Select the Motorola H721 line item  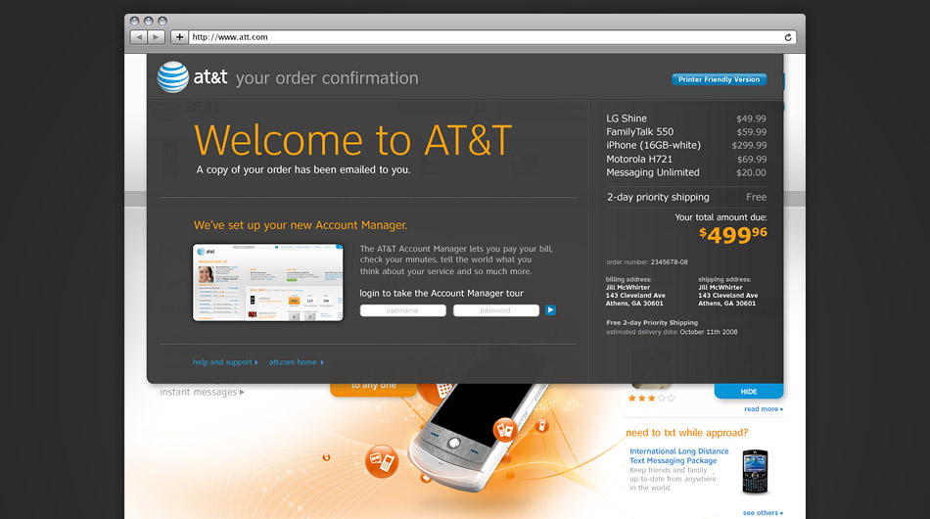click(686, 159)
